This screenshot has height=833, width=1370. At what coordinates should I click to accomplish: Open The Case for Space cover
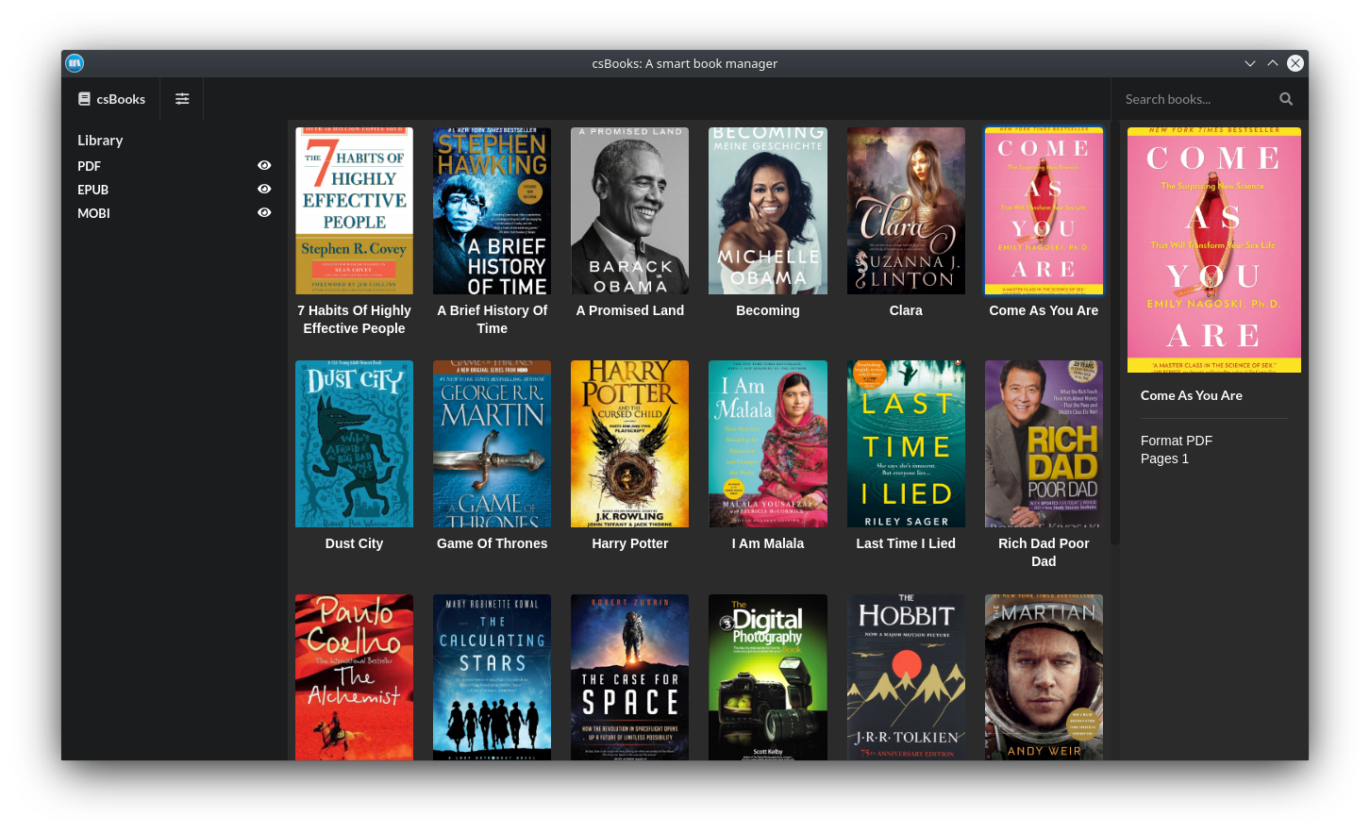pyautogui.click(x=629, y=677)
